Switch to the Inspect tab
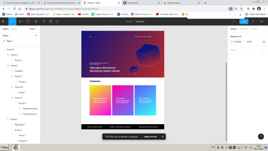The height and width of the screenshot is (151, 268). [x=254, y=29]
